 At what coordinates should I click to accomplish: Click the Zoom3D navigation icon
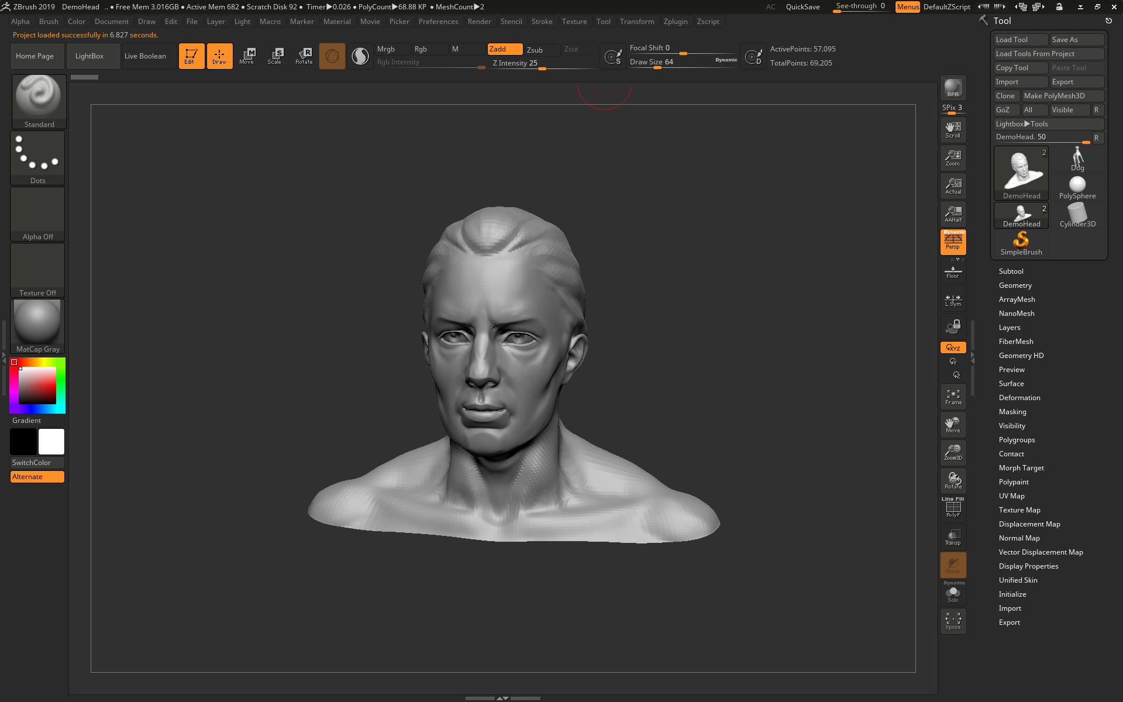[953, 452]
